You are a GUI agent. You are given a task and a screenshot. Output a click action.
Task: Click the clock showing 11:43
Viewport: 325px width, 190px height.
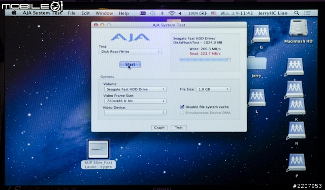click(x=237, y=13)
